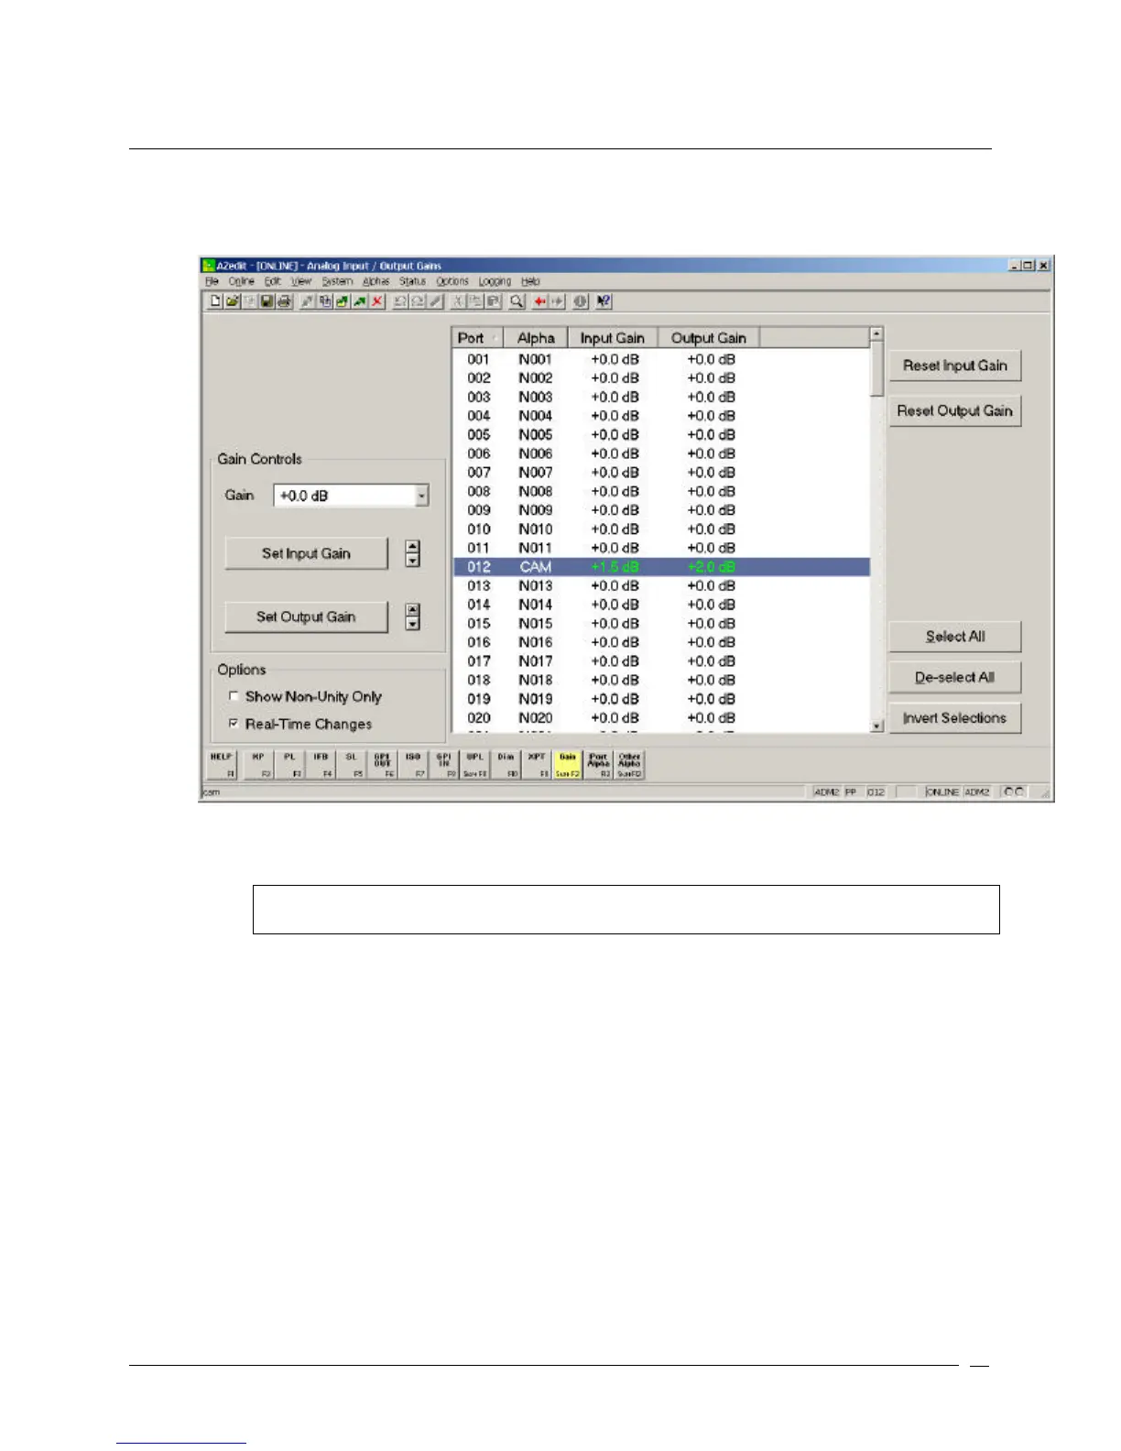Click the port list scrollbar down arrow

pos(876,725)
